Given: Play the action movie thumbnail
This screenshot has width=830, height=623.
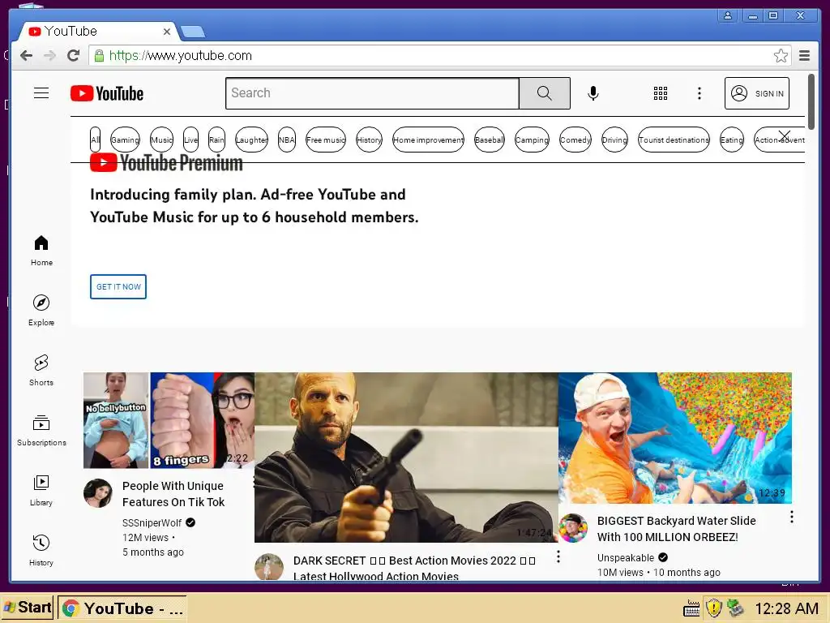Looking at the screenshot, I should pyautogui.click(x=406, y=458).
